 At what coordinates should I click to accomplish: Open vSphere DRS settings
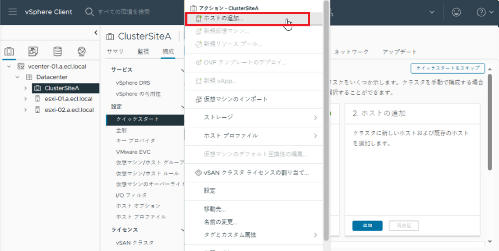[x=133, y=82]
